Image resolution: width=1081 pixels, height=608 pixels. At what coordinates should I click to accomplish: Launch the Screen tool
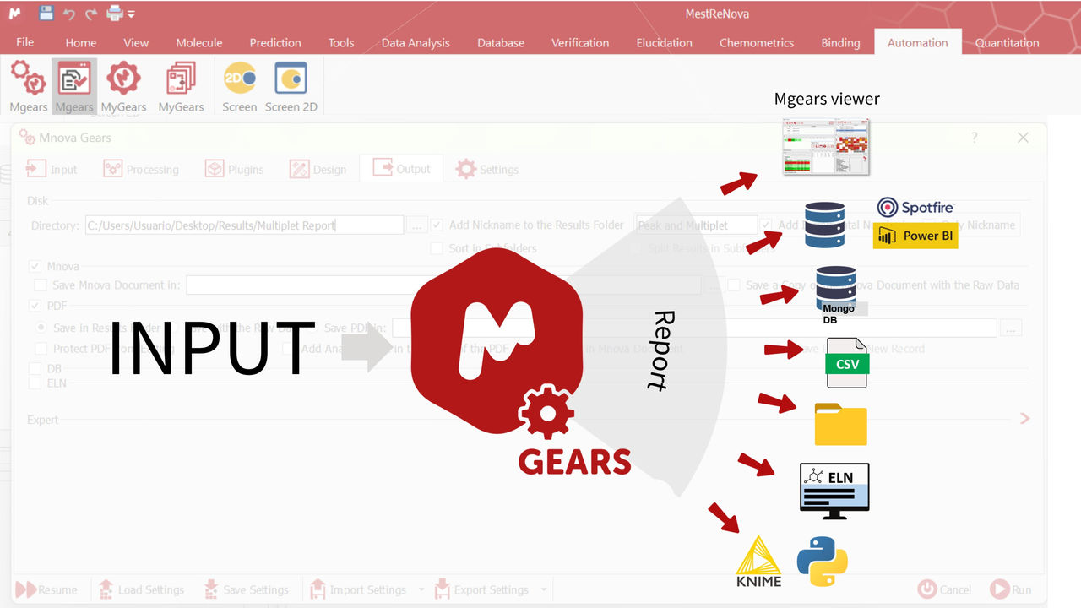tap(239, 86)
